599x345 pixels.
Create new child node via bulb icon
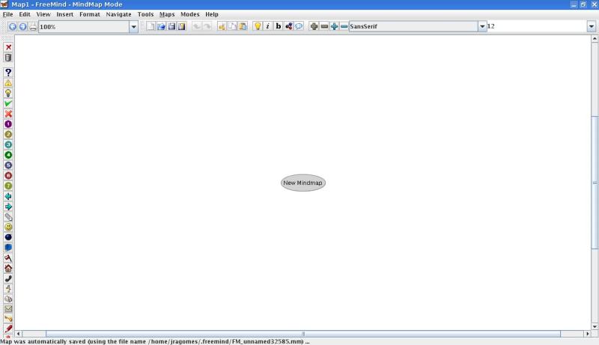tap(258, 26)
